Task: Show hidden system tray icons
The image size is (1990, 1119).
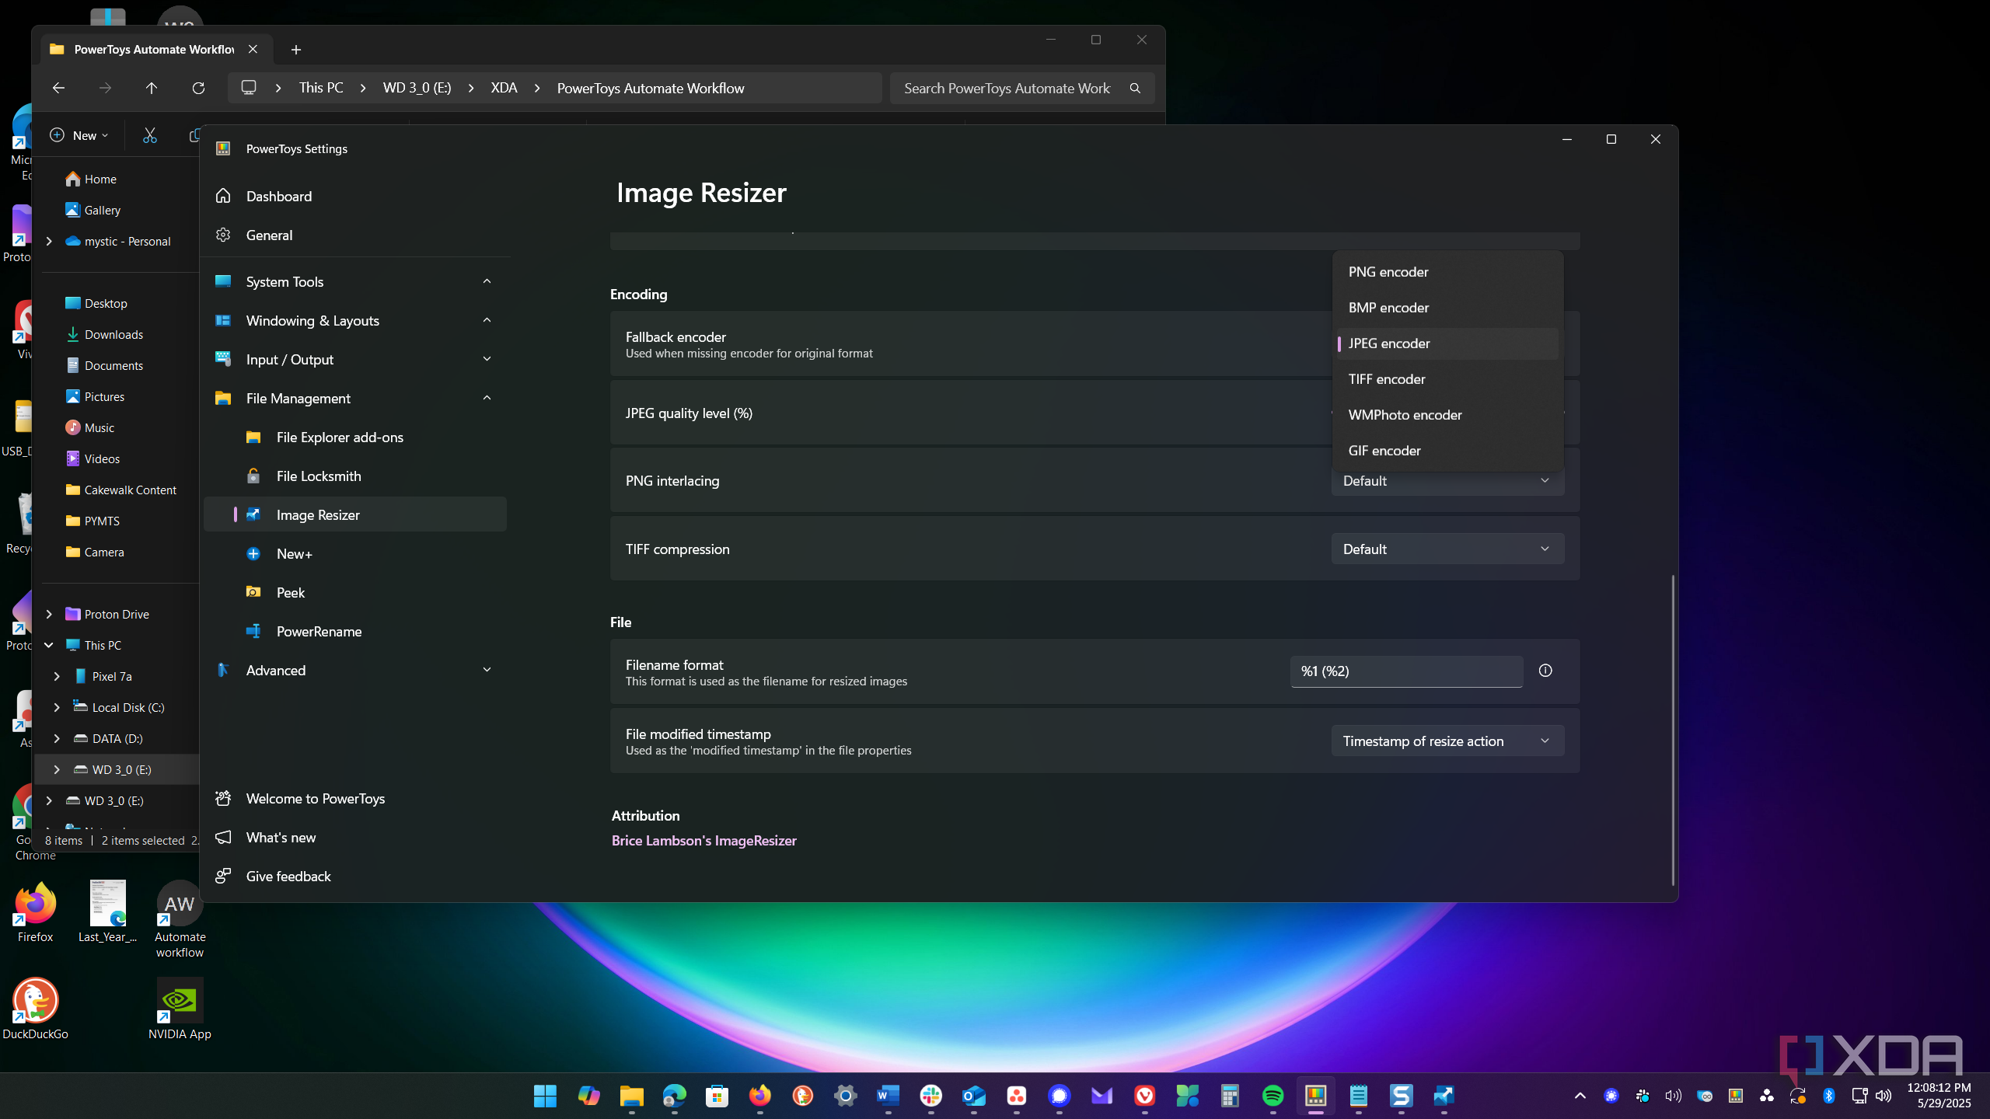Action: (1580, 1096)
